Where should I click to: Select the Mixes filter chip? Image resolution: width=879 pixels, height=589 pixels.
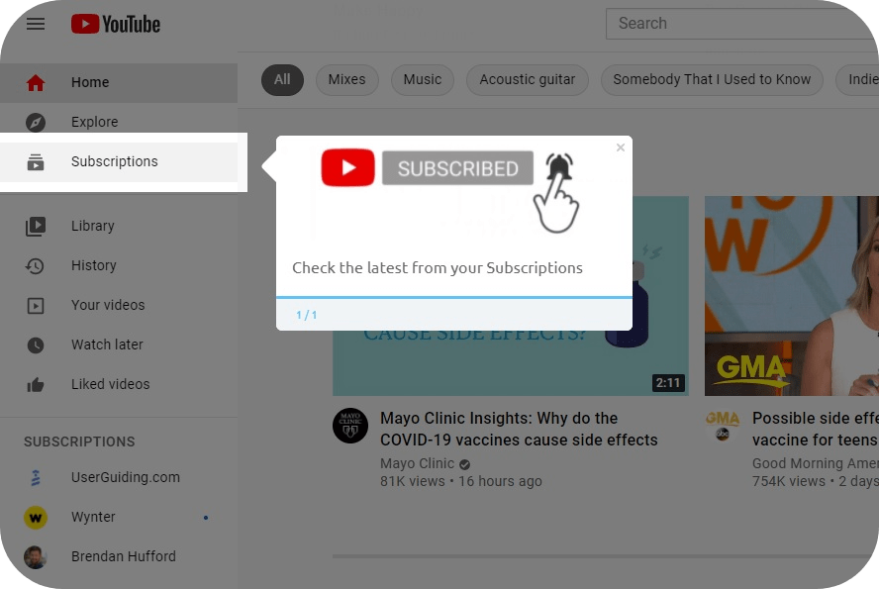[347, 79]
